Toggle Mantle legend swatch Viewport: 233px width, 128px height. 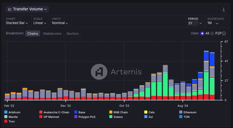click(6, 117)
